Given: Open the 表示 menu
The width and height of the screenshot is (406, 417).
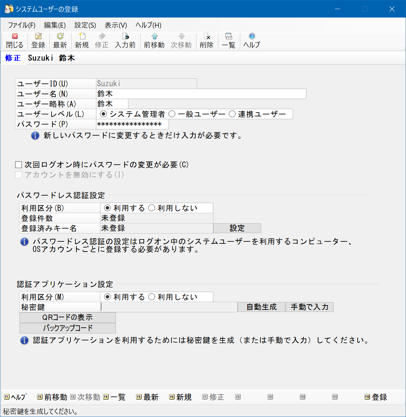Looking at the screenshot, I should 115,25.
